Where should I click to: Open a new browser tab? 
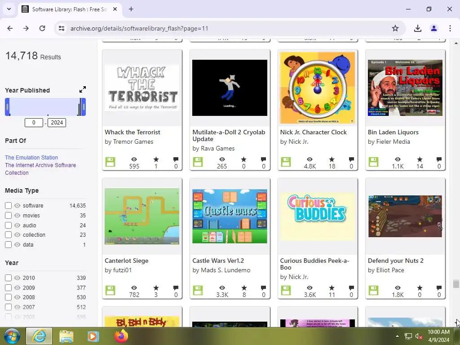[x=131, y=9]
